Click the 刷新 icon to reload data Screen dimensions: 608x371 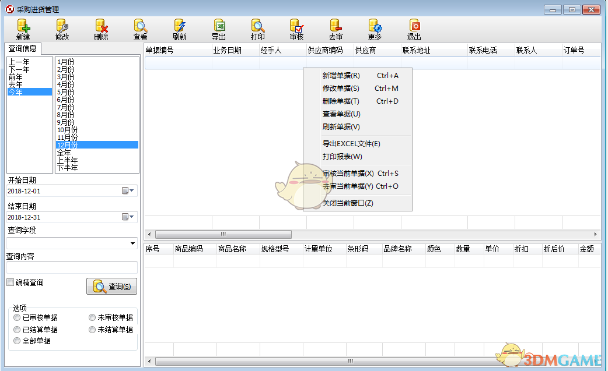tap(179, 29)
